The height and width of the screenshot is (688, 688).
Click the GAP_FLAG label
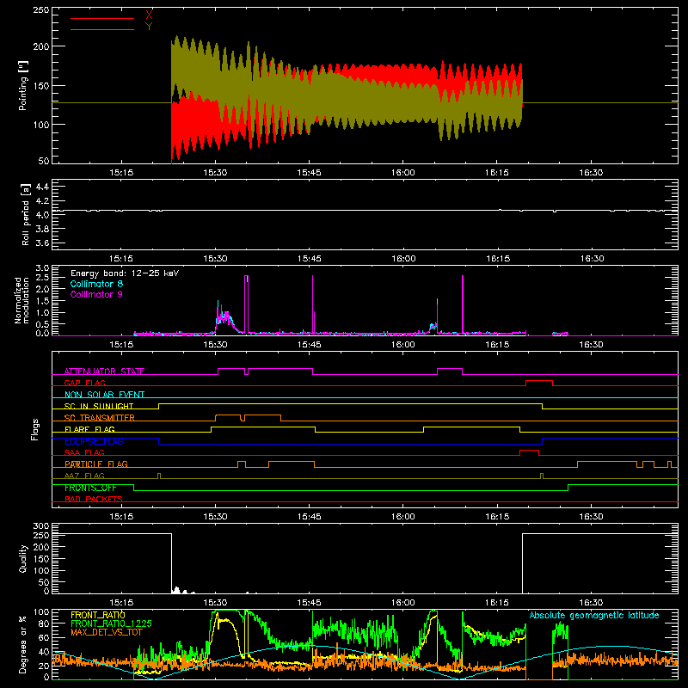[84, 383]
